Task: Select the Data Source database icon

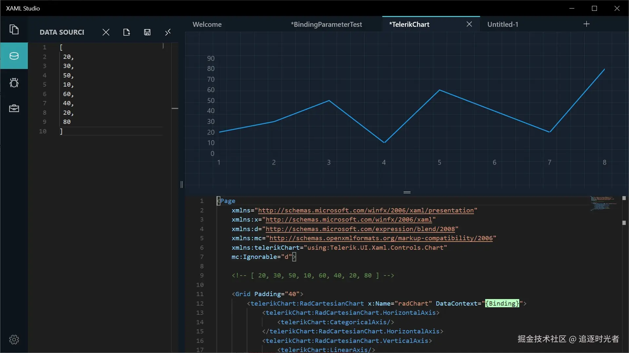Action: click(x=14, y=56)
